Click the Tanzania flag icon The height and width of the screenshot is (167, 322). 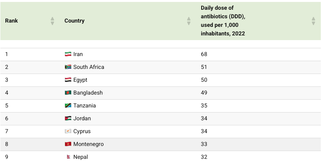click(x=68, y=105)
